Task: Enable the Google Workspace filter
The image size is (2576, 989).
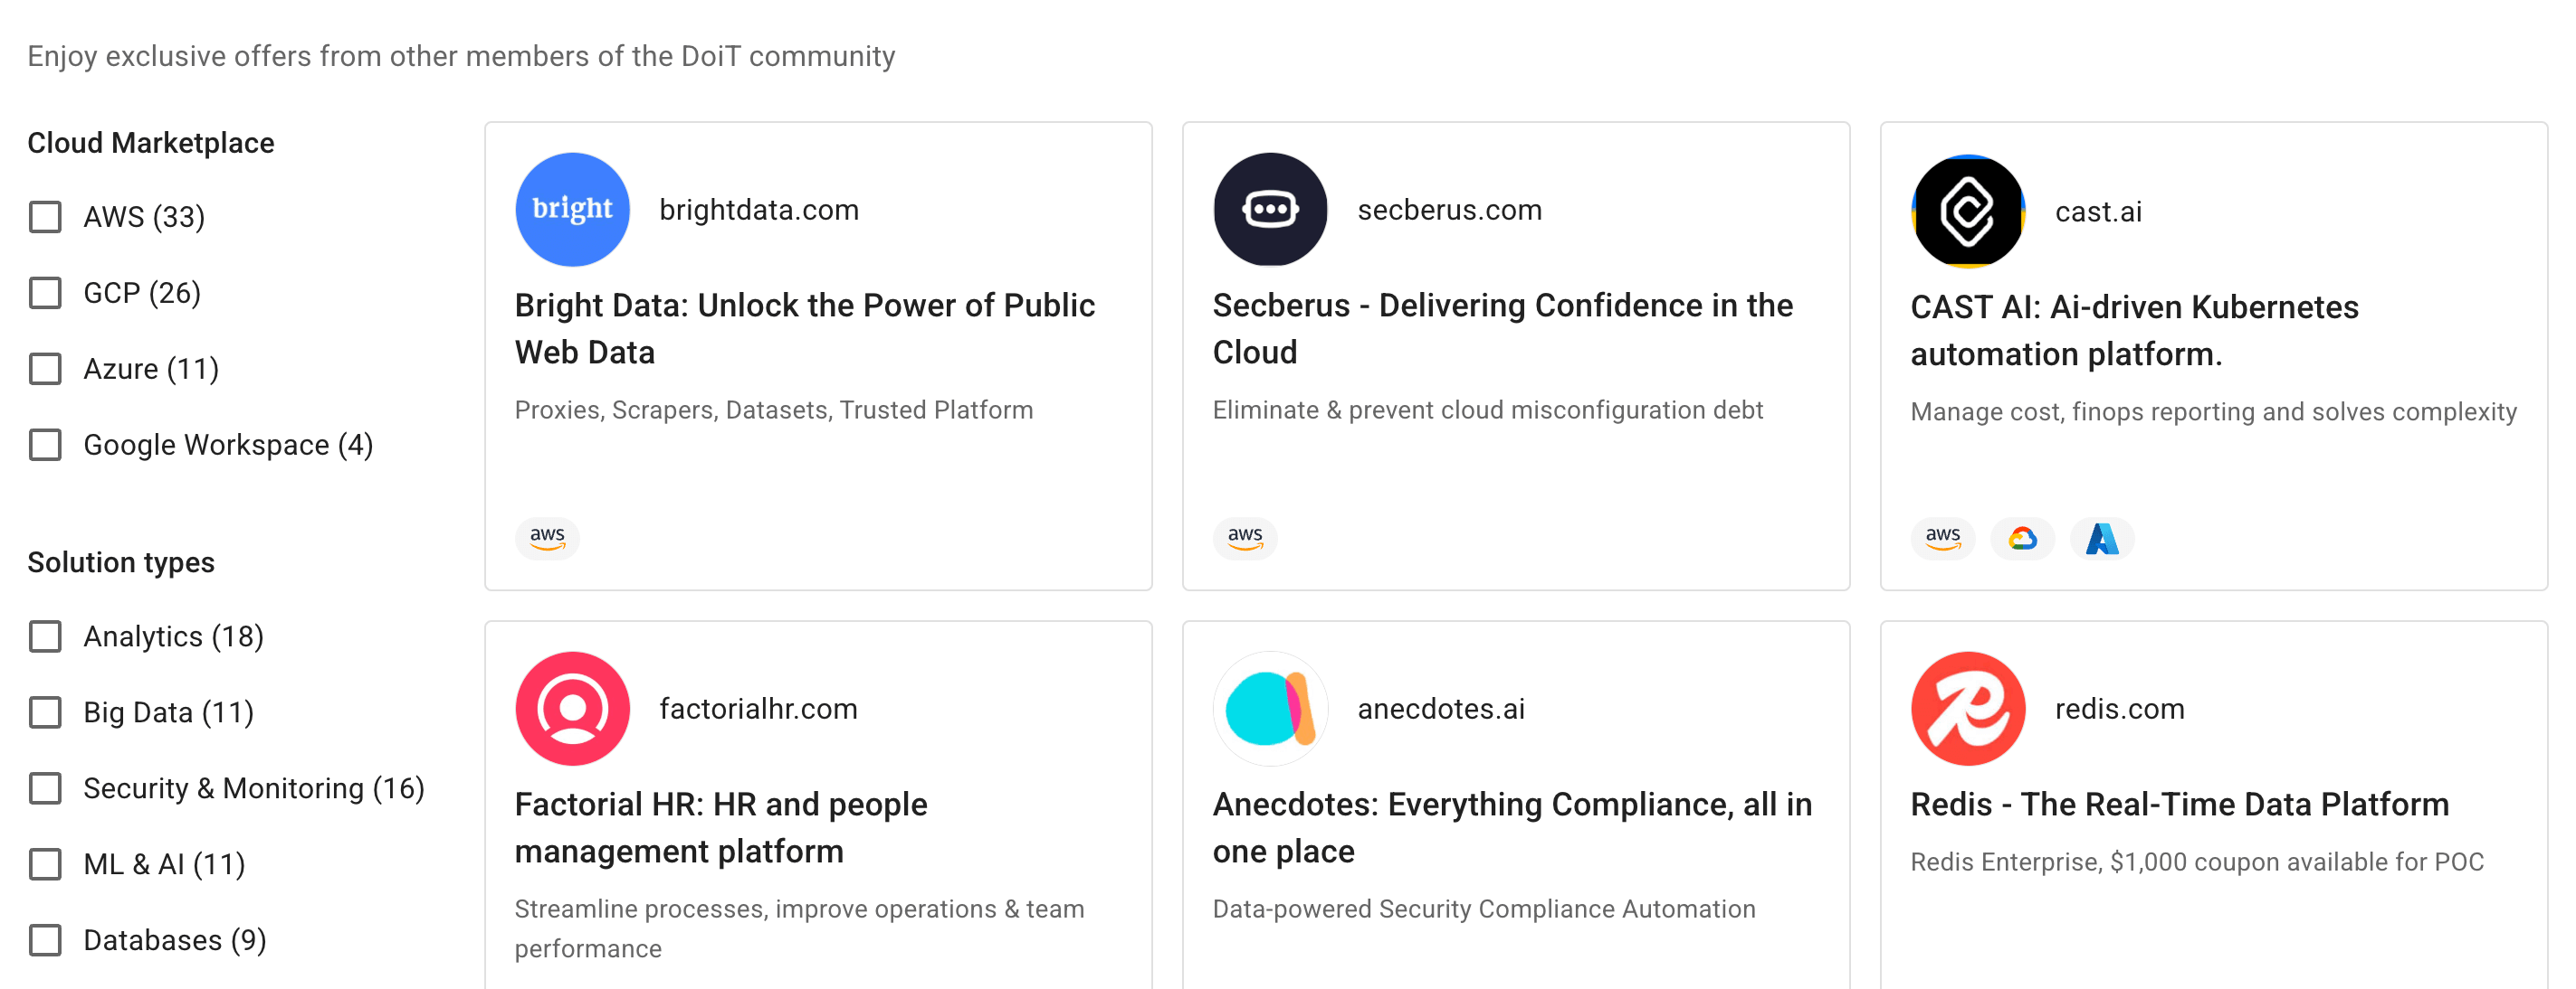Action: coord(45,445)
